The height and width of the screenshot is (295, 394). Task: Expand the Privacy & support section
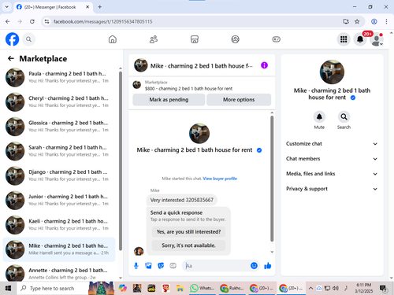coord(332,189)
